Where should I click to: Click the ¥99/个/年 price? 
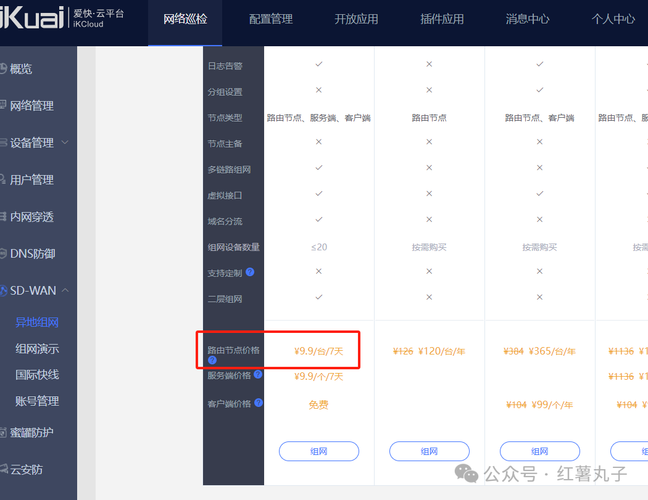[x=552, y=405]
